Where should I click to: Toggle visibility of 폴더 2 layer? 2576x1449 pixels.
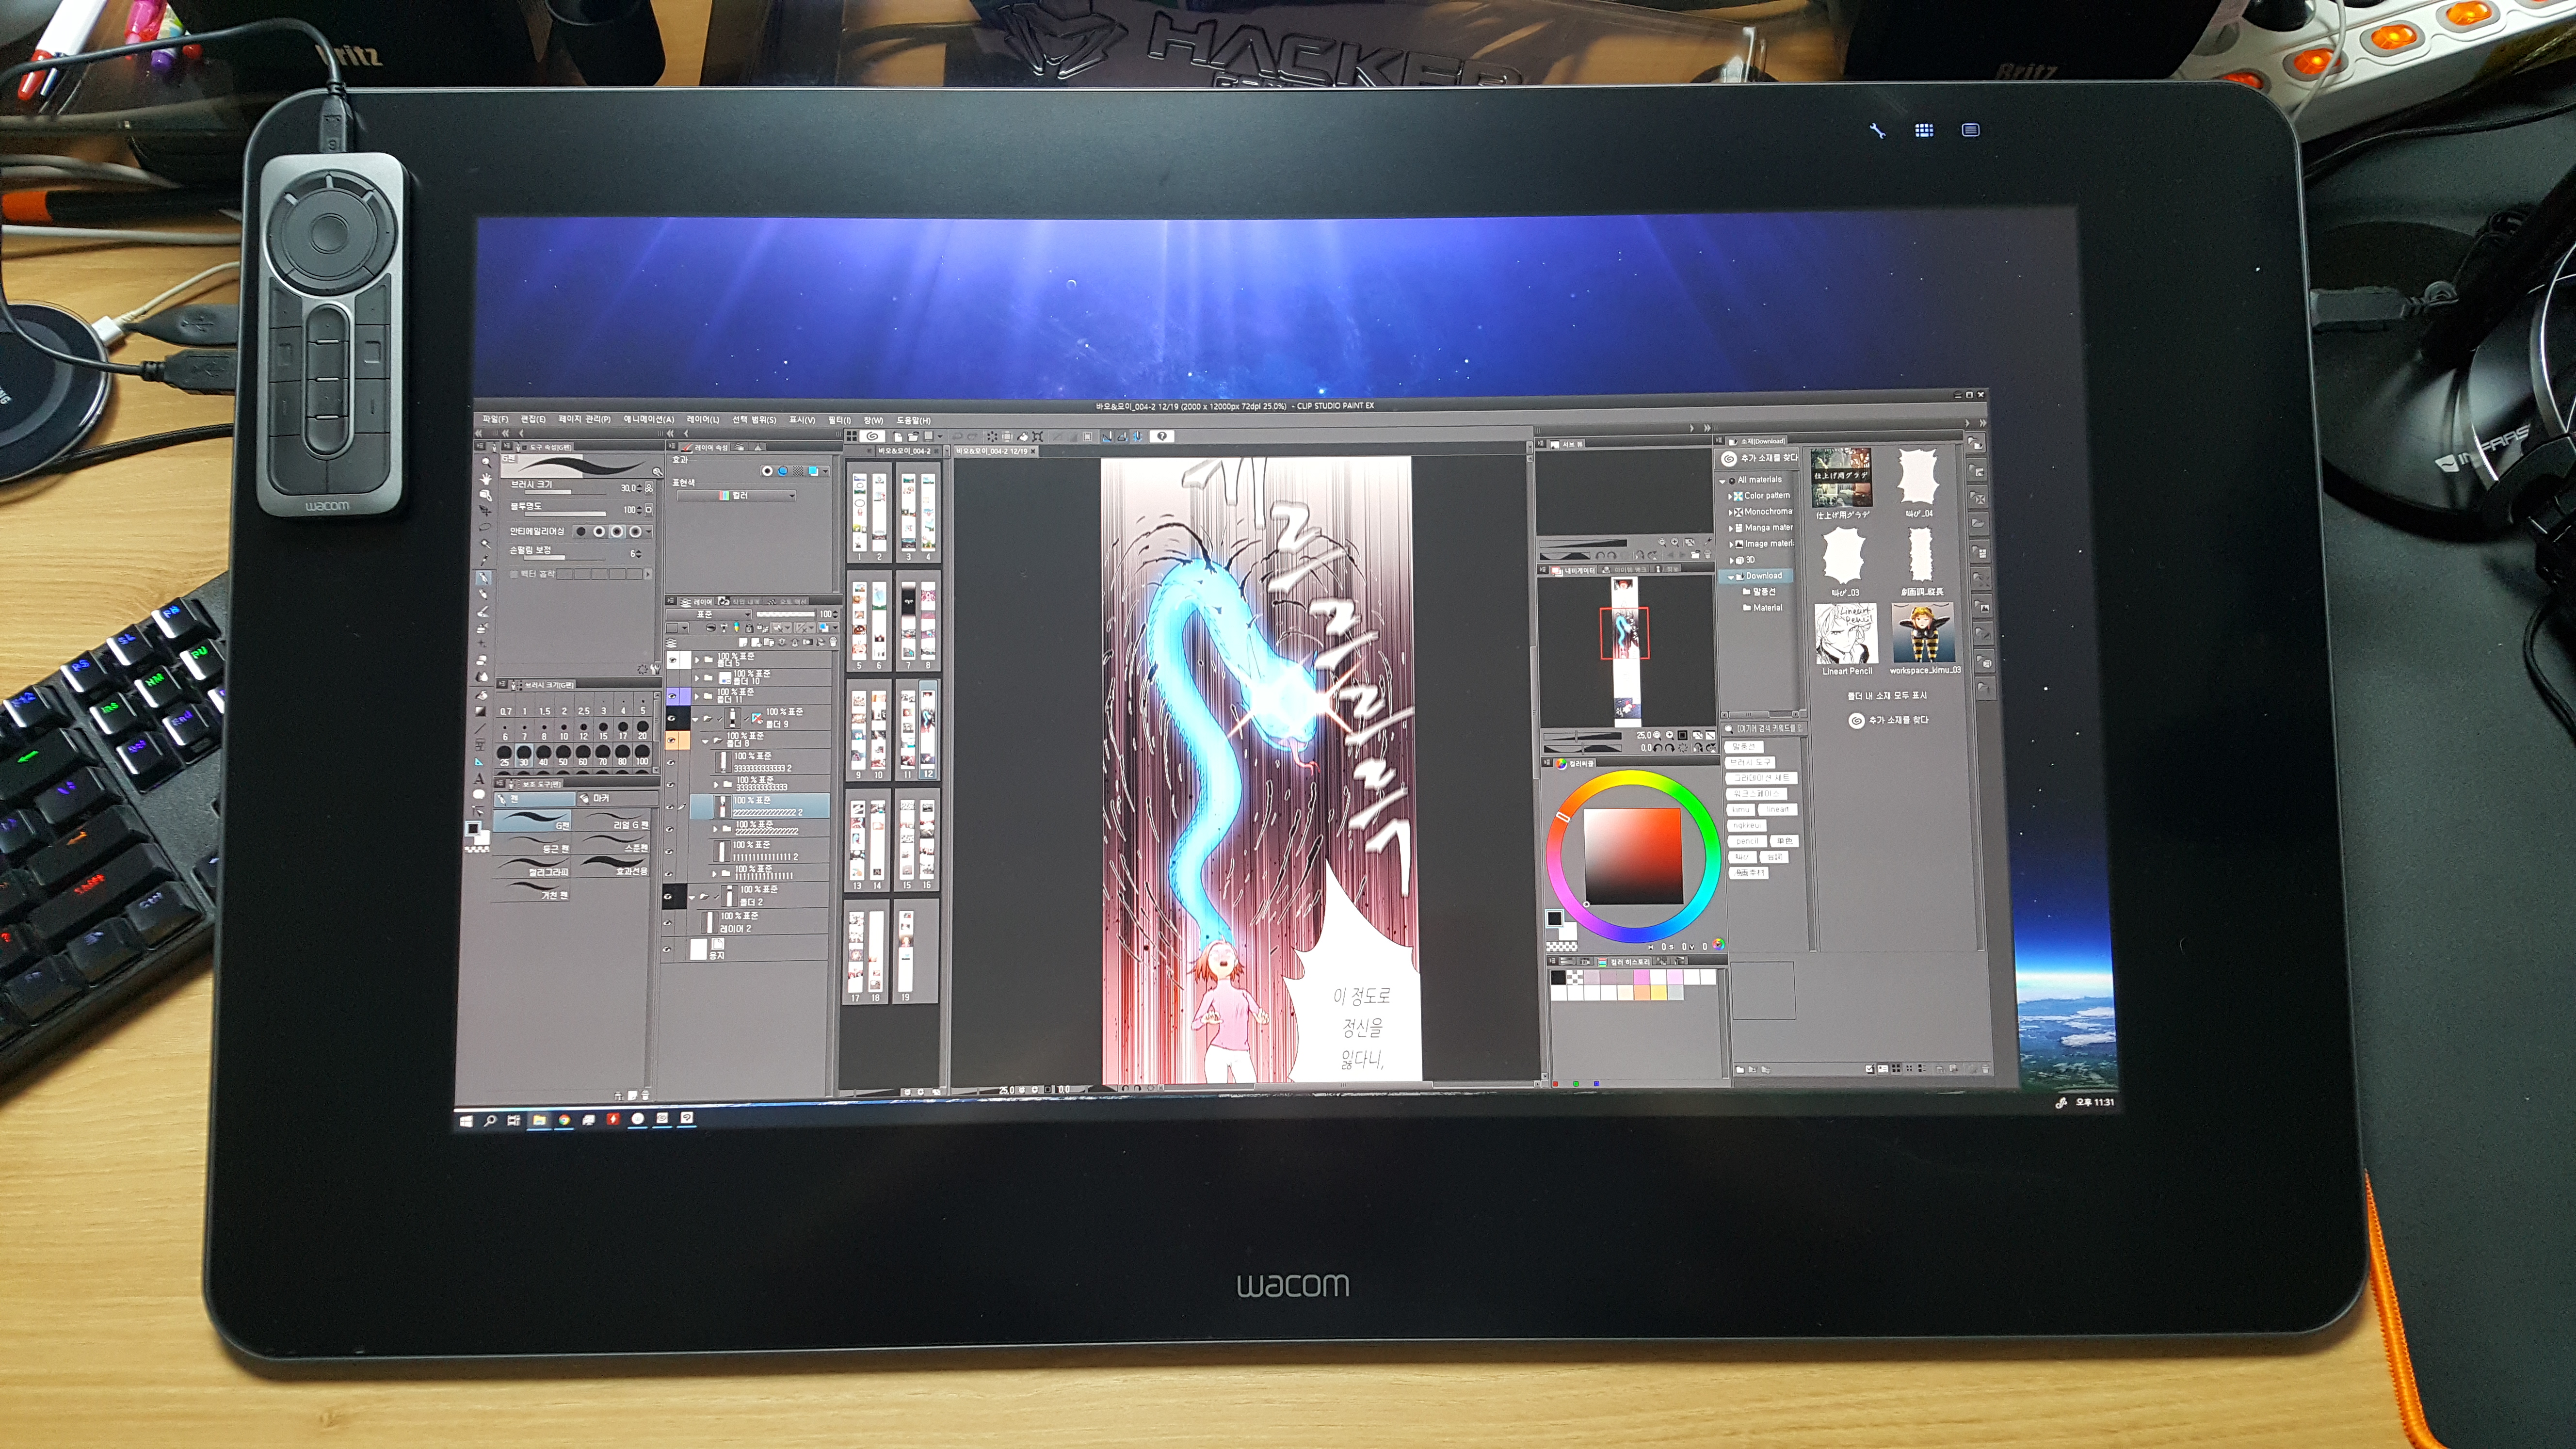[668, 896]
